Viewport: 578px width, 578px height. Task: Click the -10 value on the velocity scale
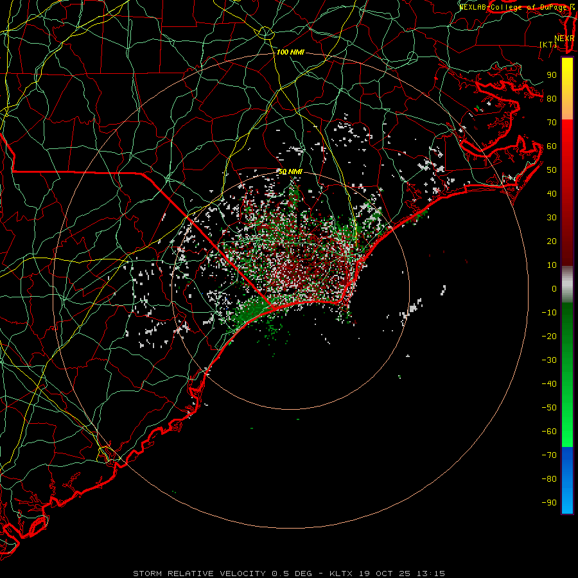click(549, 313)
